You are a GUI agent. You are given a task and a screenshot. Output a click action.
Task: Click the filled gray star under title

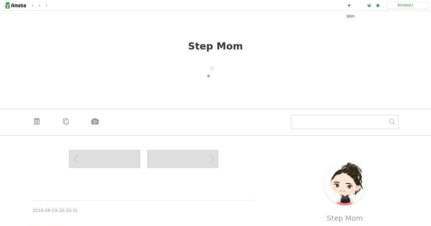point(209,76)
